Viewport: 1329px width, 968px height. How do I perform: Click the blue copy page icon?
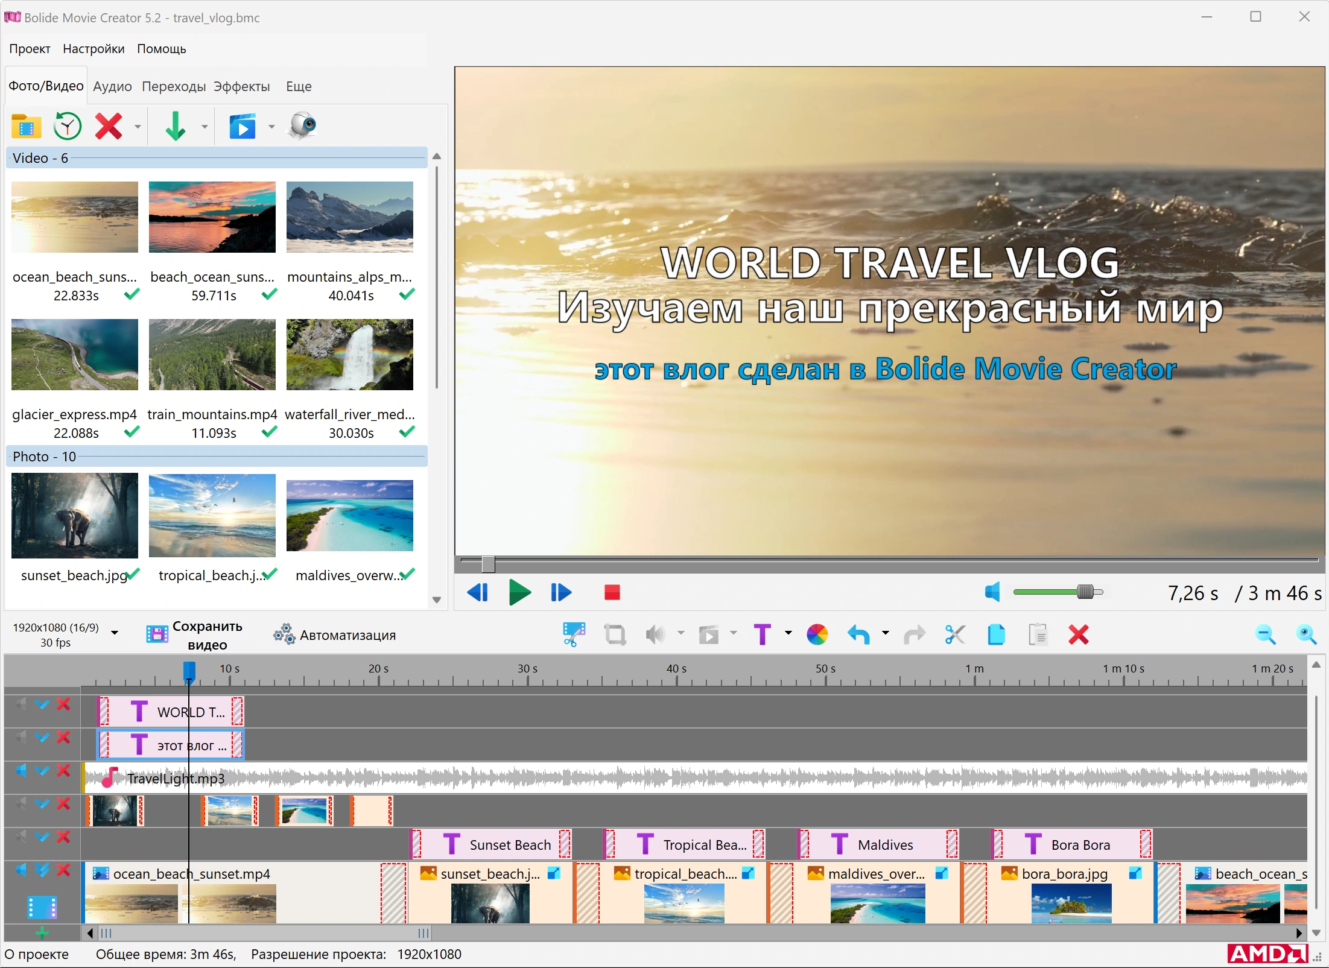point(996,634)
